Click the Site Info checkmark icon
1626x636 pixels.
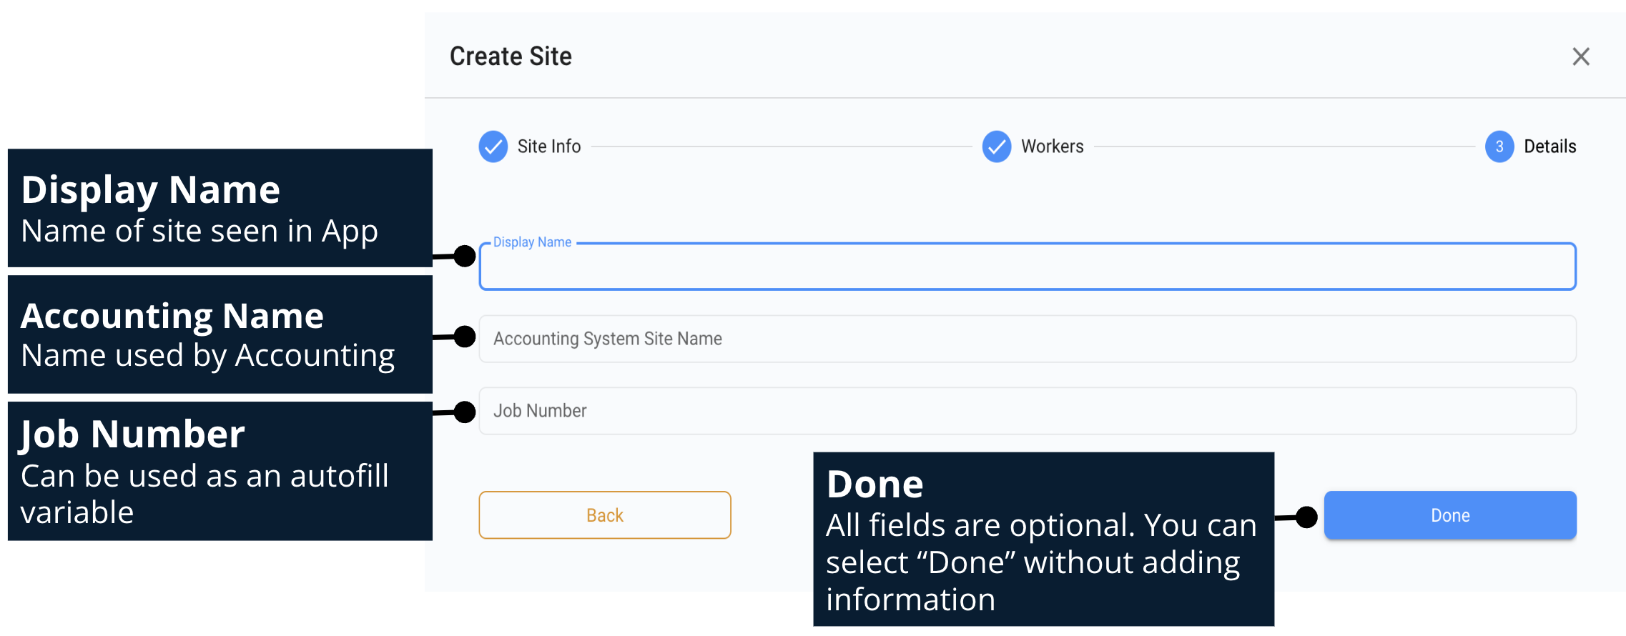click(493, 146)
